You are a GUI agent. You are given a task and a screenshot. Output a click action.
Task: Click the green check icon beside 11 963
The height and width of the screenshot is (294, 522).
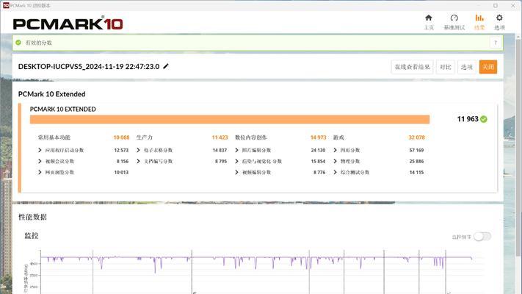[x=484, y=119]
